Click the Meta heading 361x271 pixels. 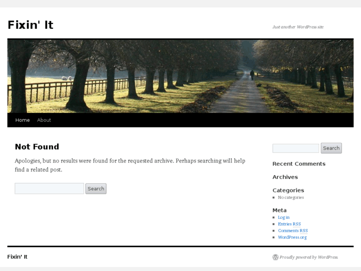pos(280,210)
